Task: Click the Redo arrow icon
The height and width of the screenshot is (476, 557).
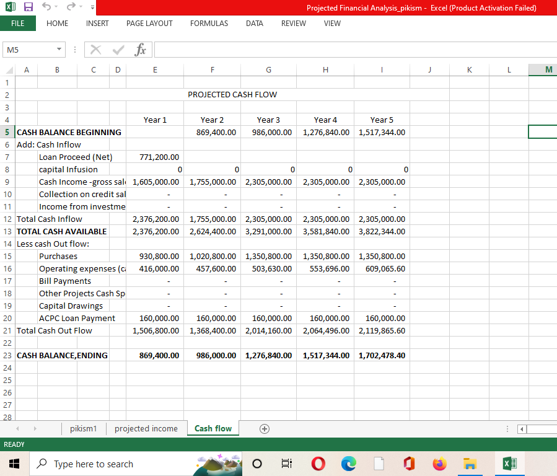Action: [71, 7]
